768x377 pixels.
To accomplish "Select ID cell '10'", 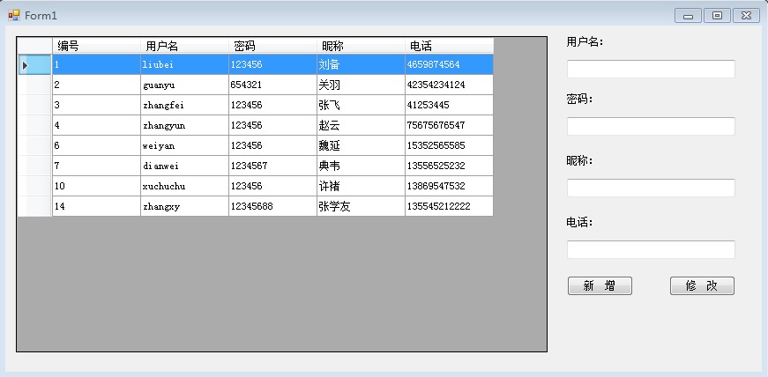I will pyautogui.click(x=96, y=187).
